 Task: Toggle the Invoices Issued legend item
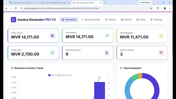click(x=65, y=75)
